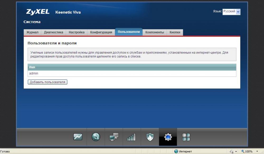Click the Язык: label
264x154 pixels.
(x=217, y=11)
